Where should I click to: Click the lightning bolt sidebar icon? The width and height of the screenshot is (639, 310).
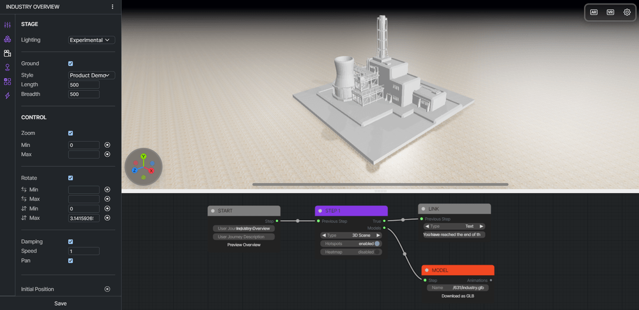(8, 96)
